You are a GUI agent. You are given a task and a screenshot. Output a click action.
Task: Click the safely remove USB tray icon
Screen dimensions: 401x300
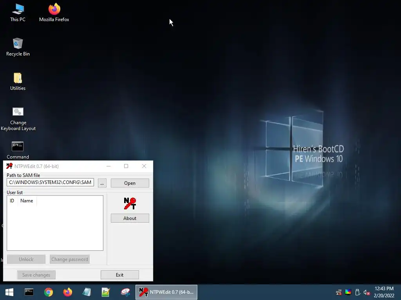(358, 292)
